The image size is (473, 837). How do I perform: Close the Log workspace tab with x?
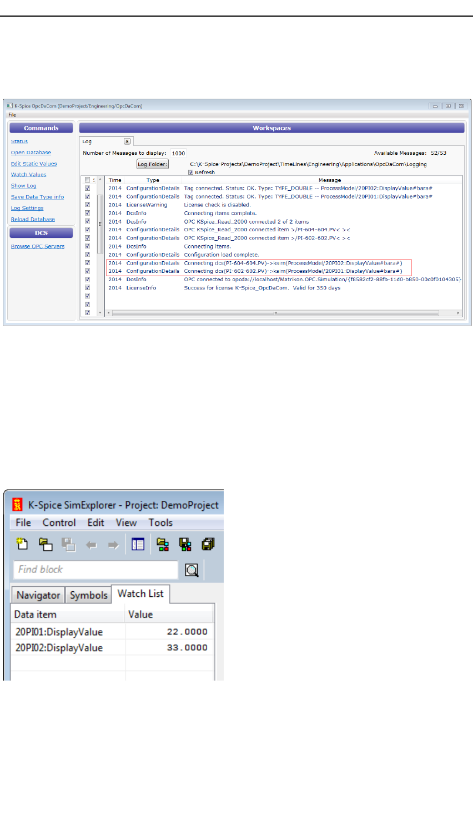pos(127,141)
